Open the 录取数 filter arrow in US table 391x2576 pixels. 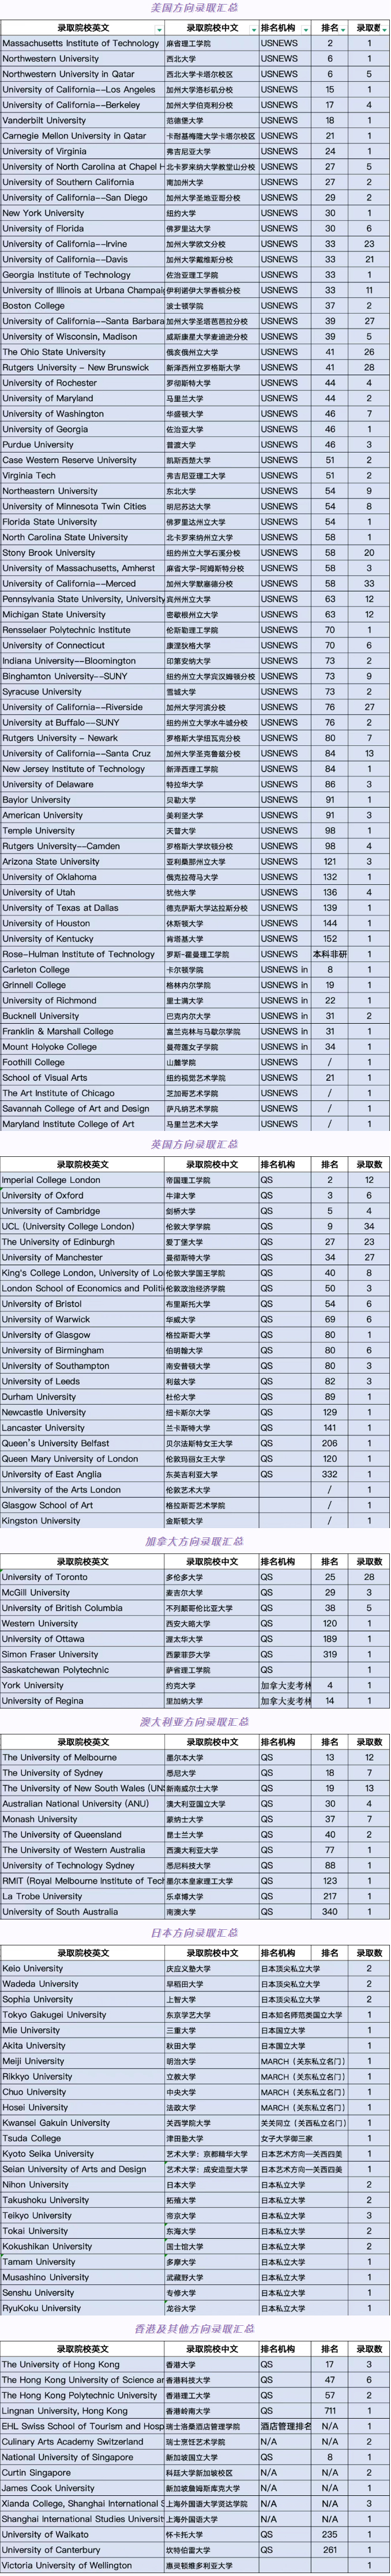(385, 29)
